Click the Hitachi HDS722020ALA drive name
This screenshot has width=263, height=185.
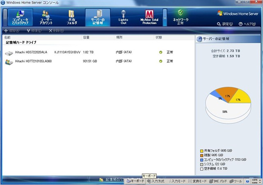click(31, 52)
